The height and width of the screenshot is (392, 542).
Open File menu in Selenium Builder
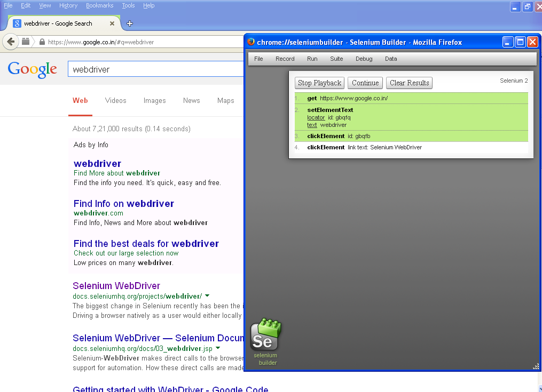tap(258, 59)
